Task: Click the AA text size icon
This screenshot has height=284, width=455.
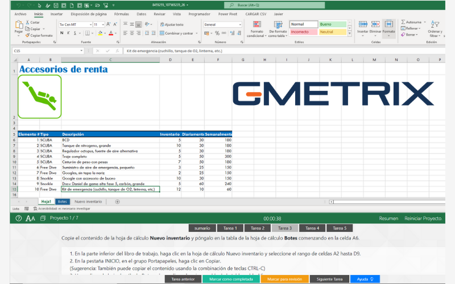Action: 30,218
